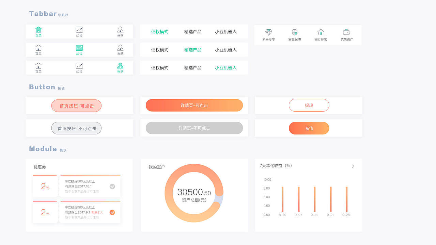
Task: Click the 资产总额(元) label
Action: (x=194, y=200)
